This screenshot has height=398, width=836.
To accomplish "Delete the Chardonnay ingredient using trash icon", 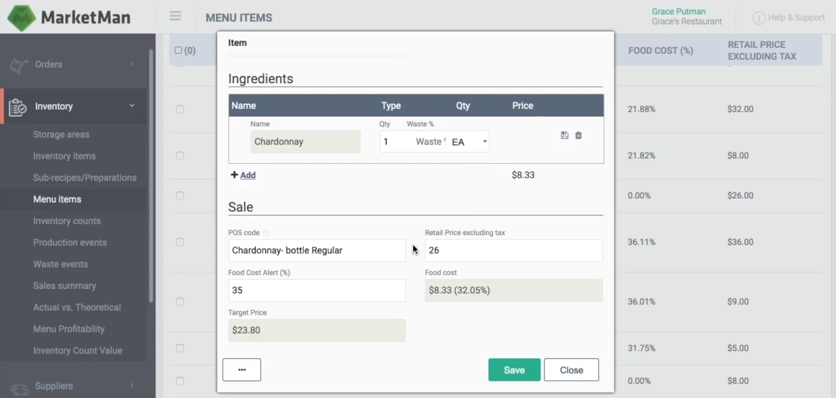I will [578, 135].
